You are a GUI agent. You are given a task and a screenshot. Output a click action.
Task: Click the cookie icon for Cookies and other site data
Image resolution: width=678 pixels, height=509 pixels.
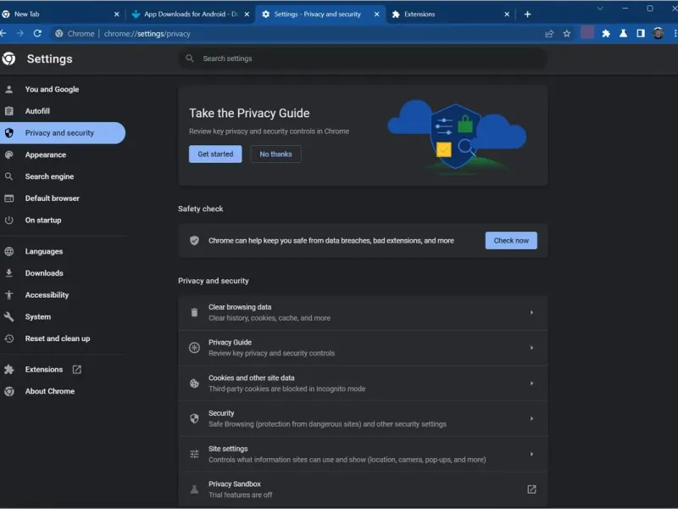click(194, 383)
